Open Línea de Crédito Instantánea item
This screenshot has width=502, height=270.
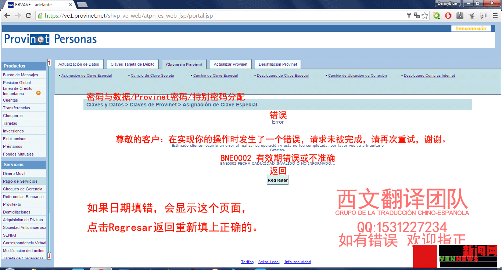pos(24,91)
